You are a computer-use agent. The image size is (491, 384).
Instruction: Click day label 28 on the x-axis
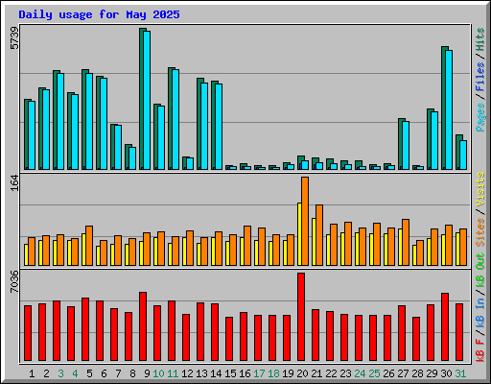(417, 373)
